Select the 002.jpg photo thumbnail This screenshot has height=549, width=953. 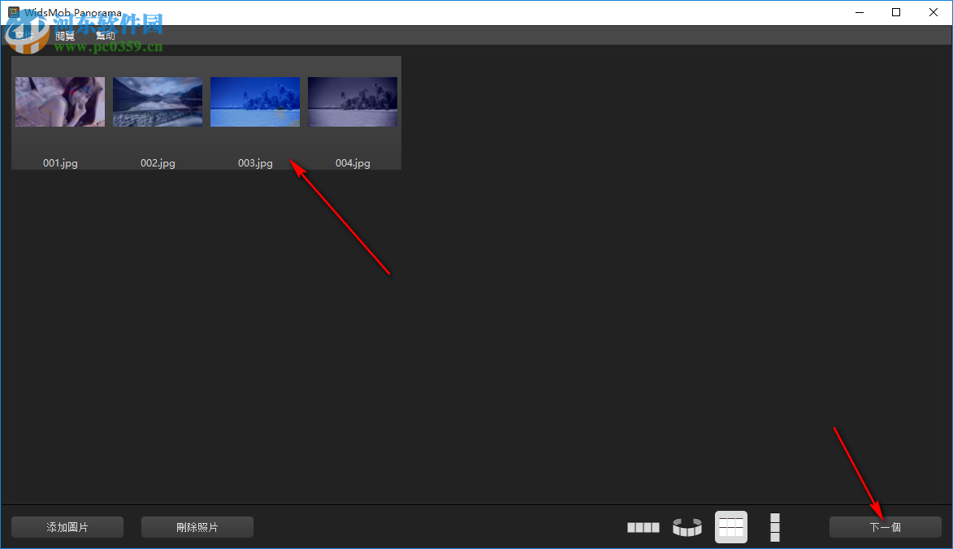(157, 102)
